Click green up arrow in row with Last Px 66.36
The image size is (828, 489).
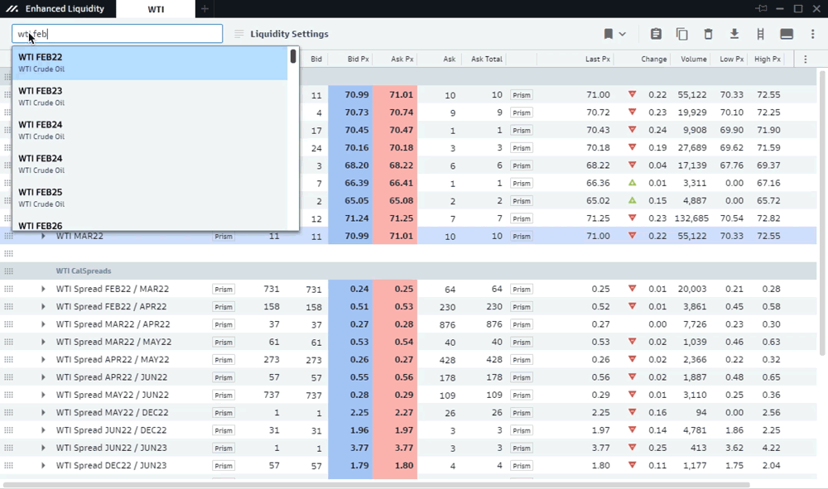click(x=632, y=183)
